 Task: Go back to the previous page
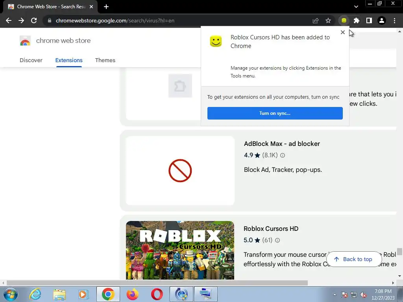(9, 20)
